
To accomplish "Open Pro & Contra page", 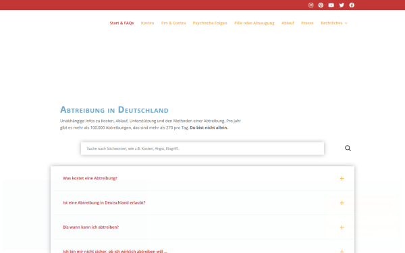I will click(173, 23).
